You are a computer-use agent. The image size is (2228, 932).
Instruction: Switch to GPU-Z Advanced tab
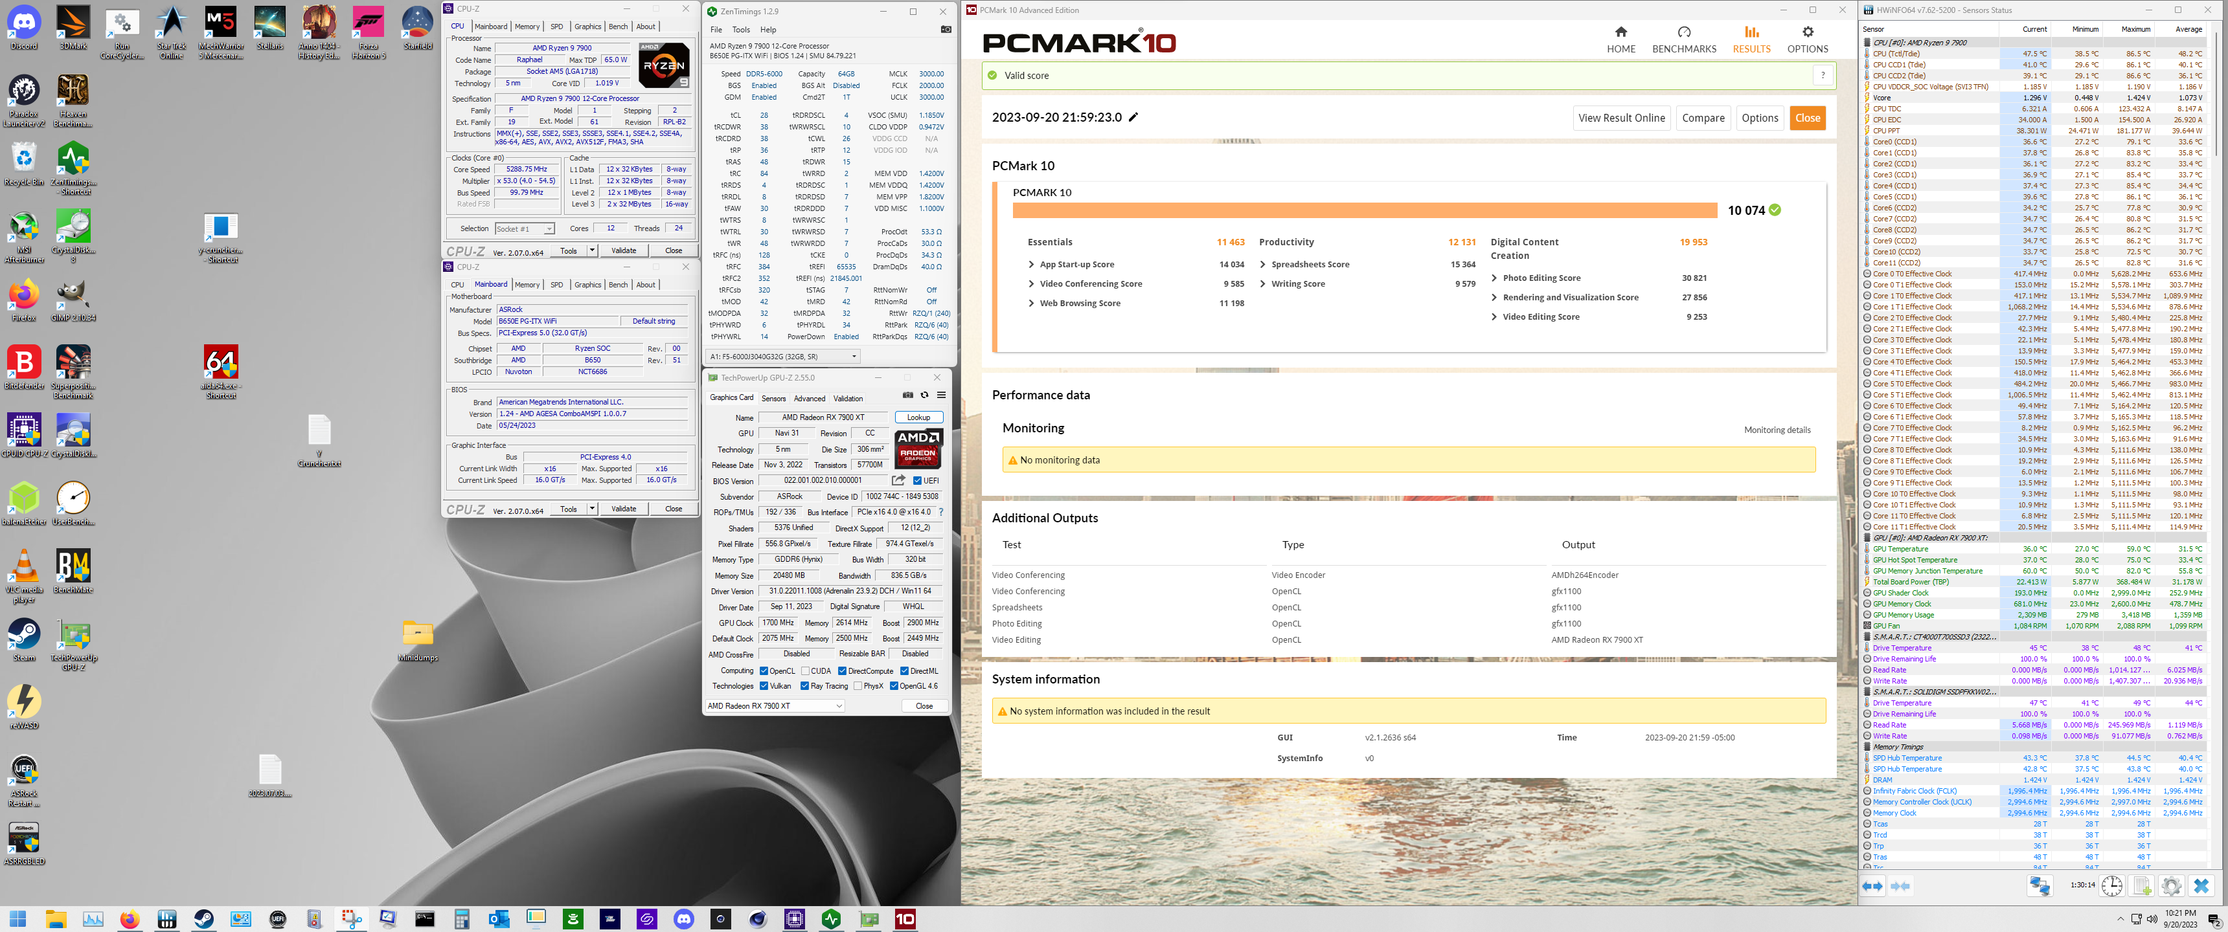pos(810,399)
